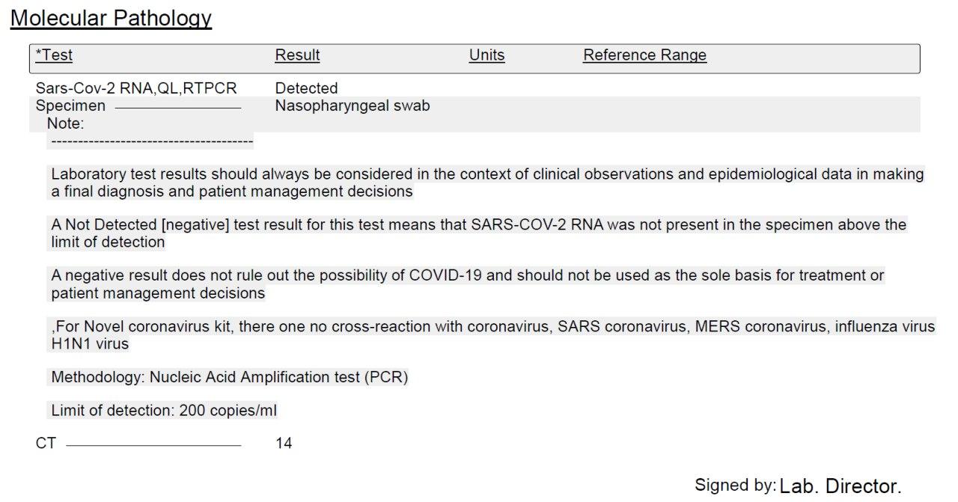Click the dashed separator line under Note

tap(150, 140)
